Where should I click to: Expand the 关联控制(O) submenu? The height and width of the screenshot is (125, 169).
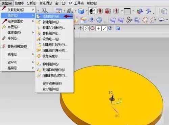[18, 10]
